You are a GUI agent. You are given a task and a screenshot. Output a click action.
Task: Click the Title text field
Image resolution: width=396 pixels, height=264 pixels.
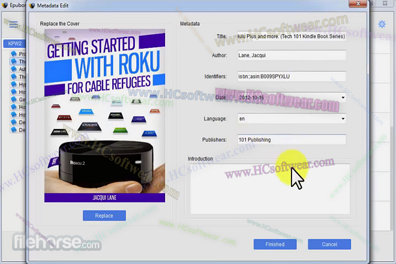click(291, 36)
